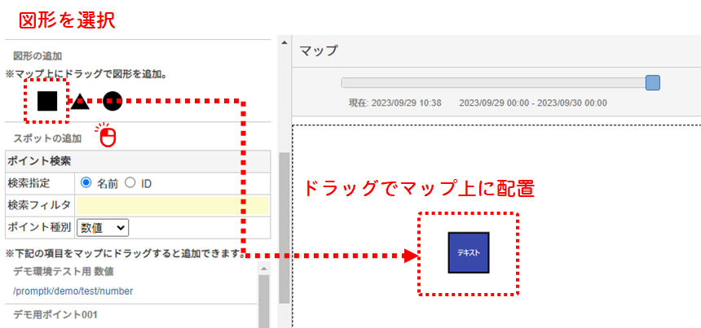Choose the ID search radio button

pyautogui.click(x=130, y=182)
